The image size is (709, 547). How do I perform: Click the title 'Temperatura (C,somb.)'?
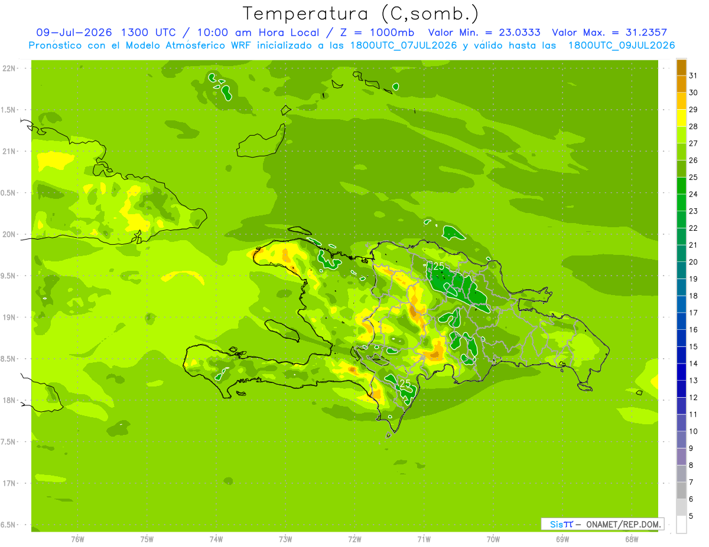[x=361, y=14]
